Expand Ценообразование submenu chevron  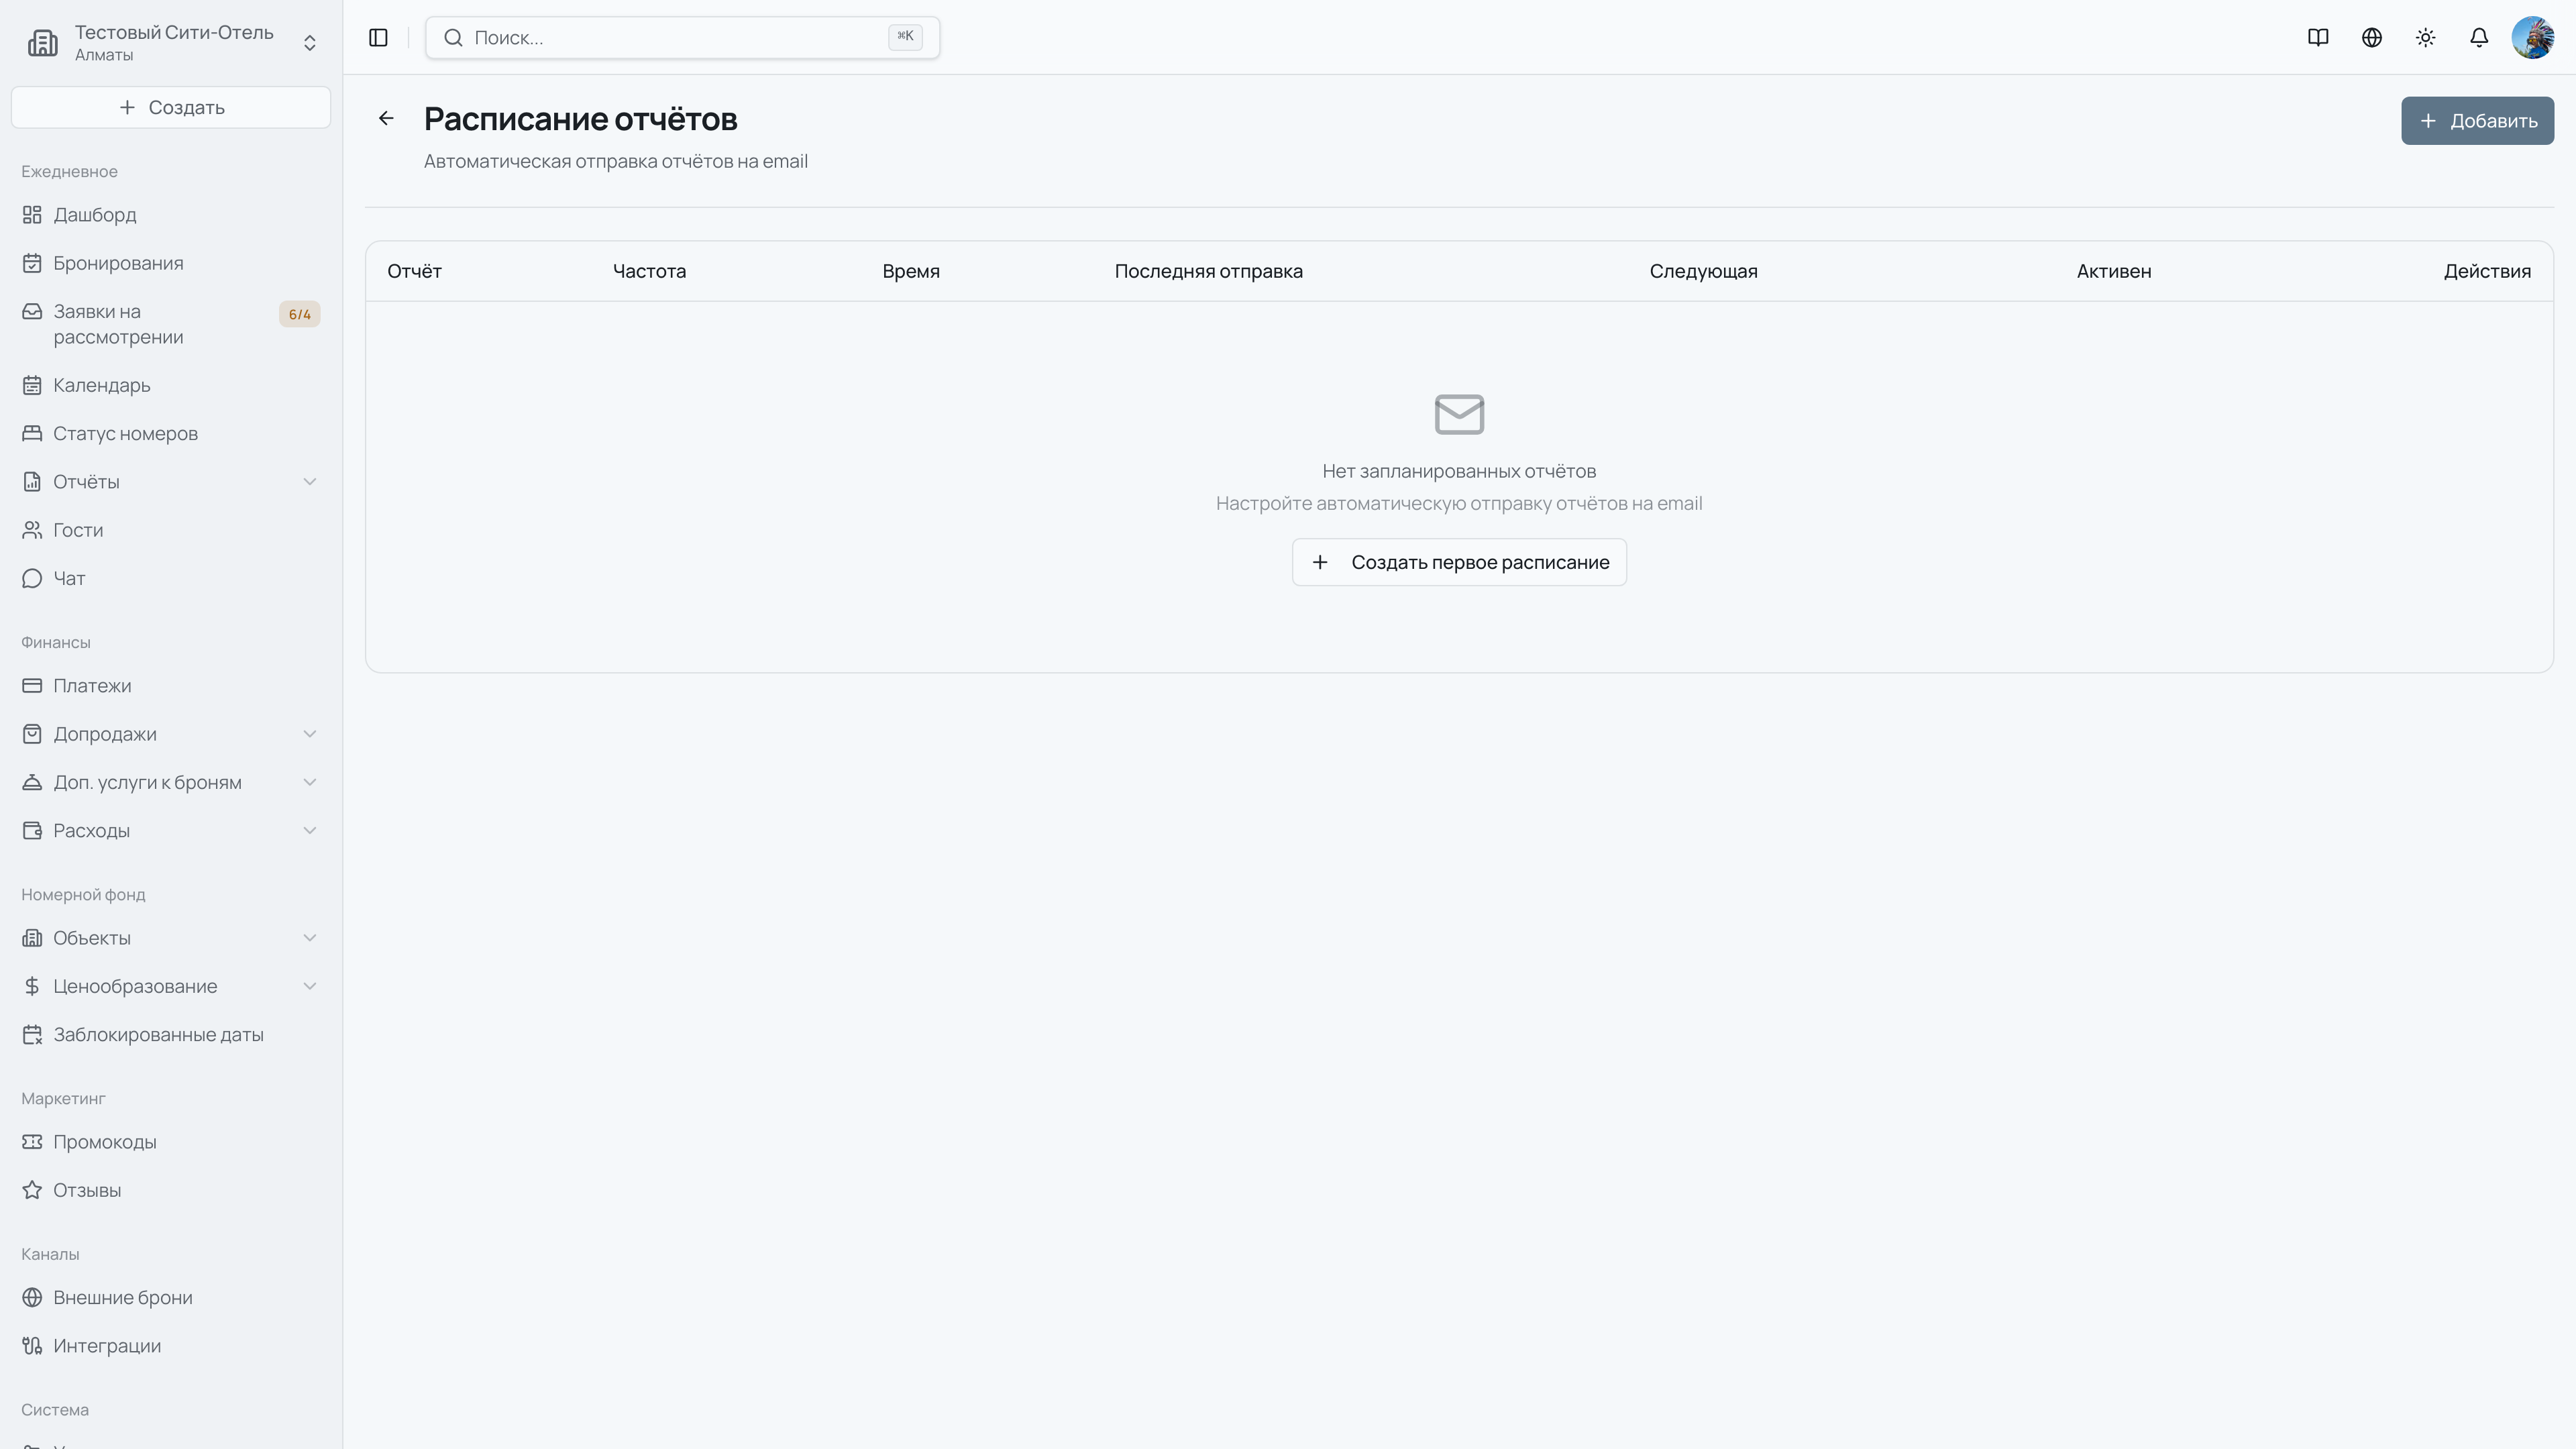tap(310, 986)
